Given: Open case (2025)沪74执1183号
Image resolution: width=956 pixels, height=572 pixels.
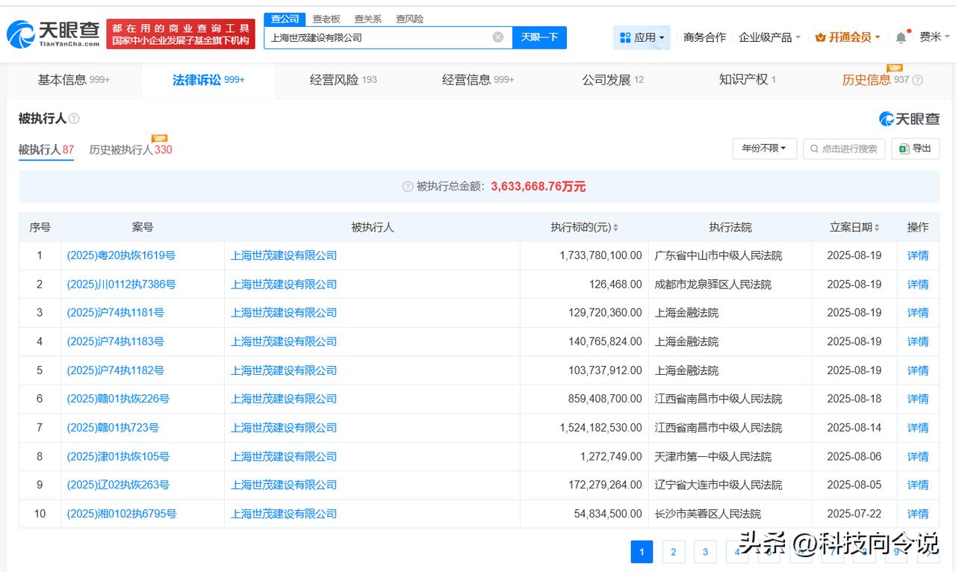Looking at the screenshot, I should pyautogui.click(x=115, y=341).
